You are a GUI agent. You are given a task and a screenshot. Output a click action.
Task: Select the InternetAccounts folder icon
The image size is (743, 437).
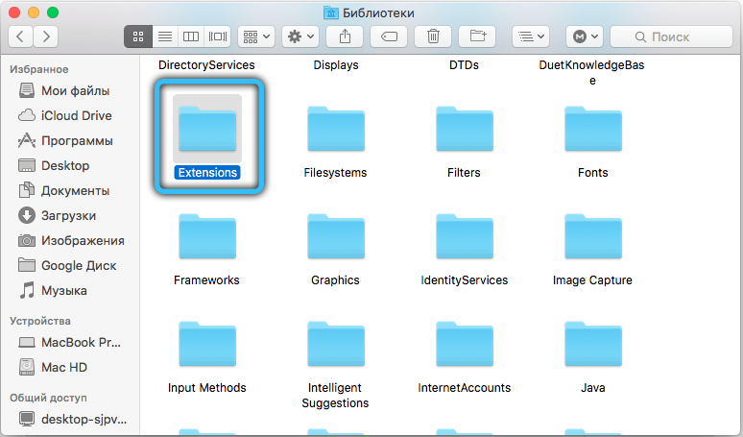(x=465, y=344)
